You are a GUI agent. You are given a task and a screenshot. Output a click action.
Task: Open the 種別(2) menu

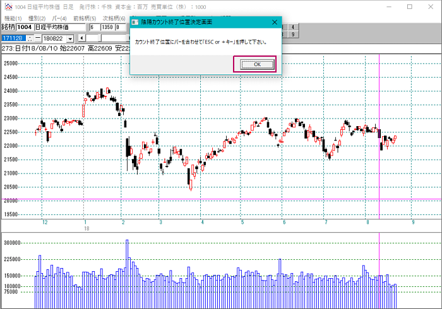coord(37,18)
